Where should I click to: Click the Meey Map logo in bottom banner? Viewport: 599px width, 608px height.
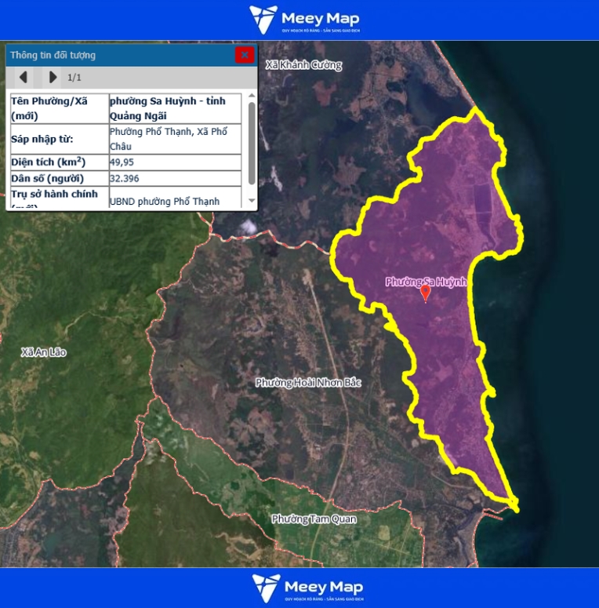pos(307,588)
